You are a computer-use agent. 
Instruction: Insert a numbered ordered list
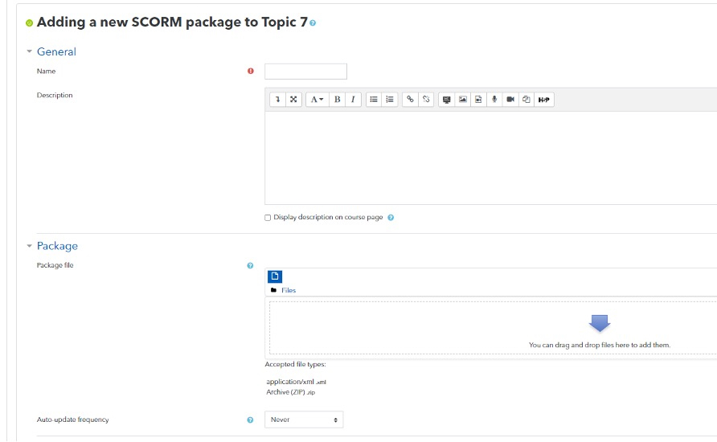390,100
